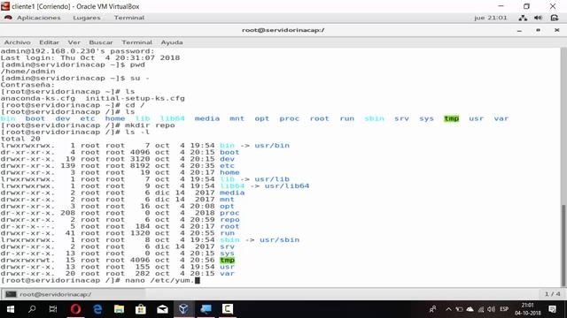Select the blue monitor icon on taskbar
The width and height of the screenshot is (567, 318).
(206, 309)
